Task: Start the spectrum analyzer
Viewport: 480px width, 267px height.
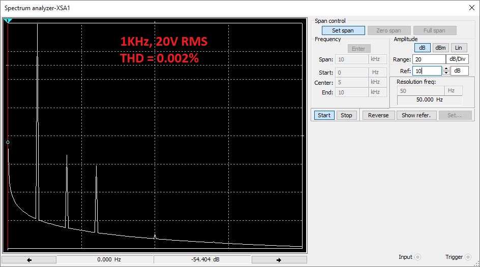Action: [x=324, y=115]
